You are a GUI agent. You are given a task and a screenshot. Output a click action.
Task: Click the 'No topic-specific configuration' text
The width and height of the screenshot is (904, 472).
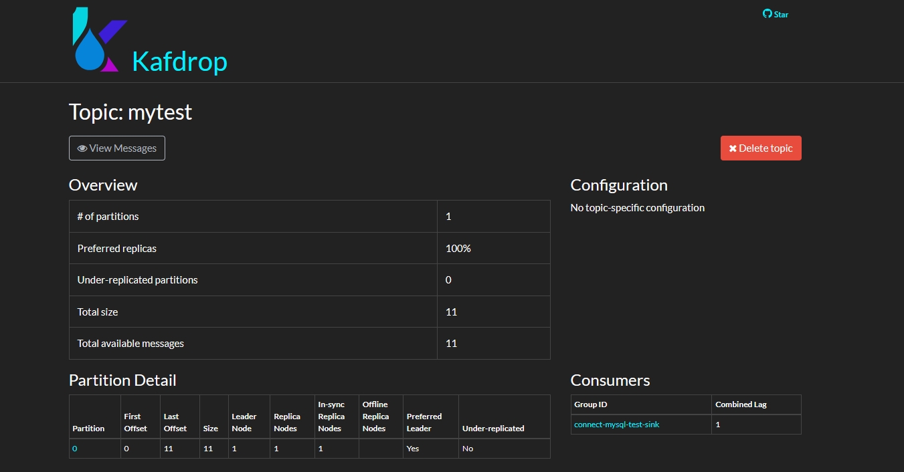(x=638, y=208)
